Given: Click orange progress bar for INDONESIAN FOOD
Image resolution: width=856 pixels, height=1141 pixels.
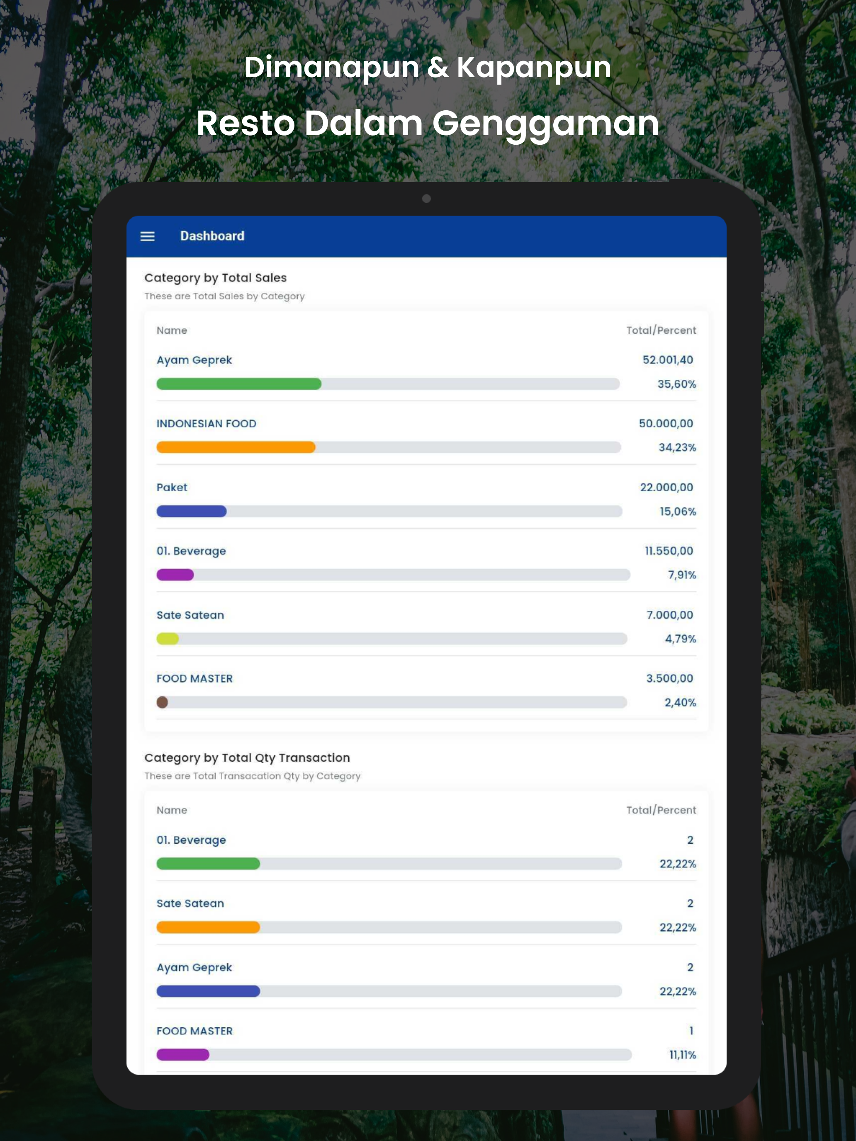Looking at the screenshot, I should (x=236, y=447).
